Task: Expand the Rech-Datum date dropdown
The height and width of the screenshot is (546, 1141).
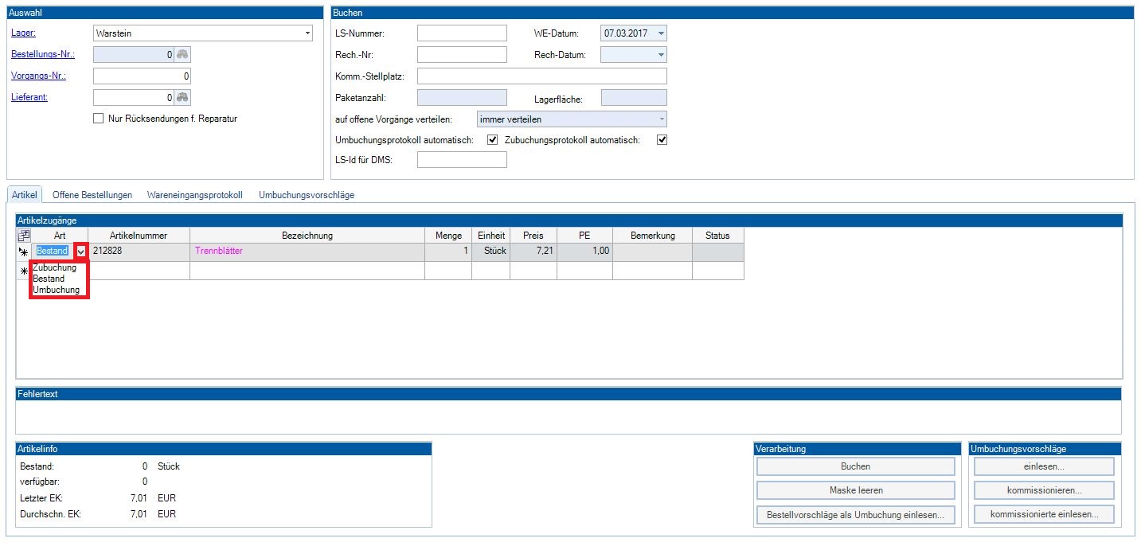Action: [x=660, y=55]
